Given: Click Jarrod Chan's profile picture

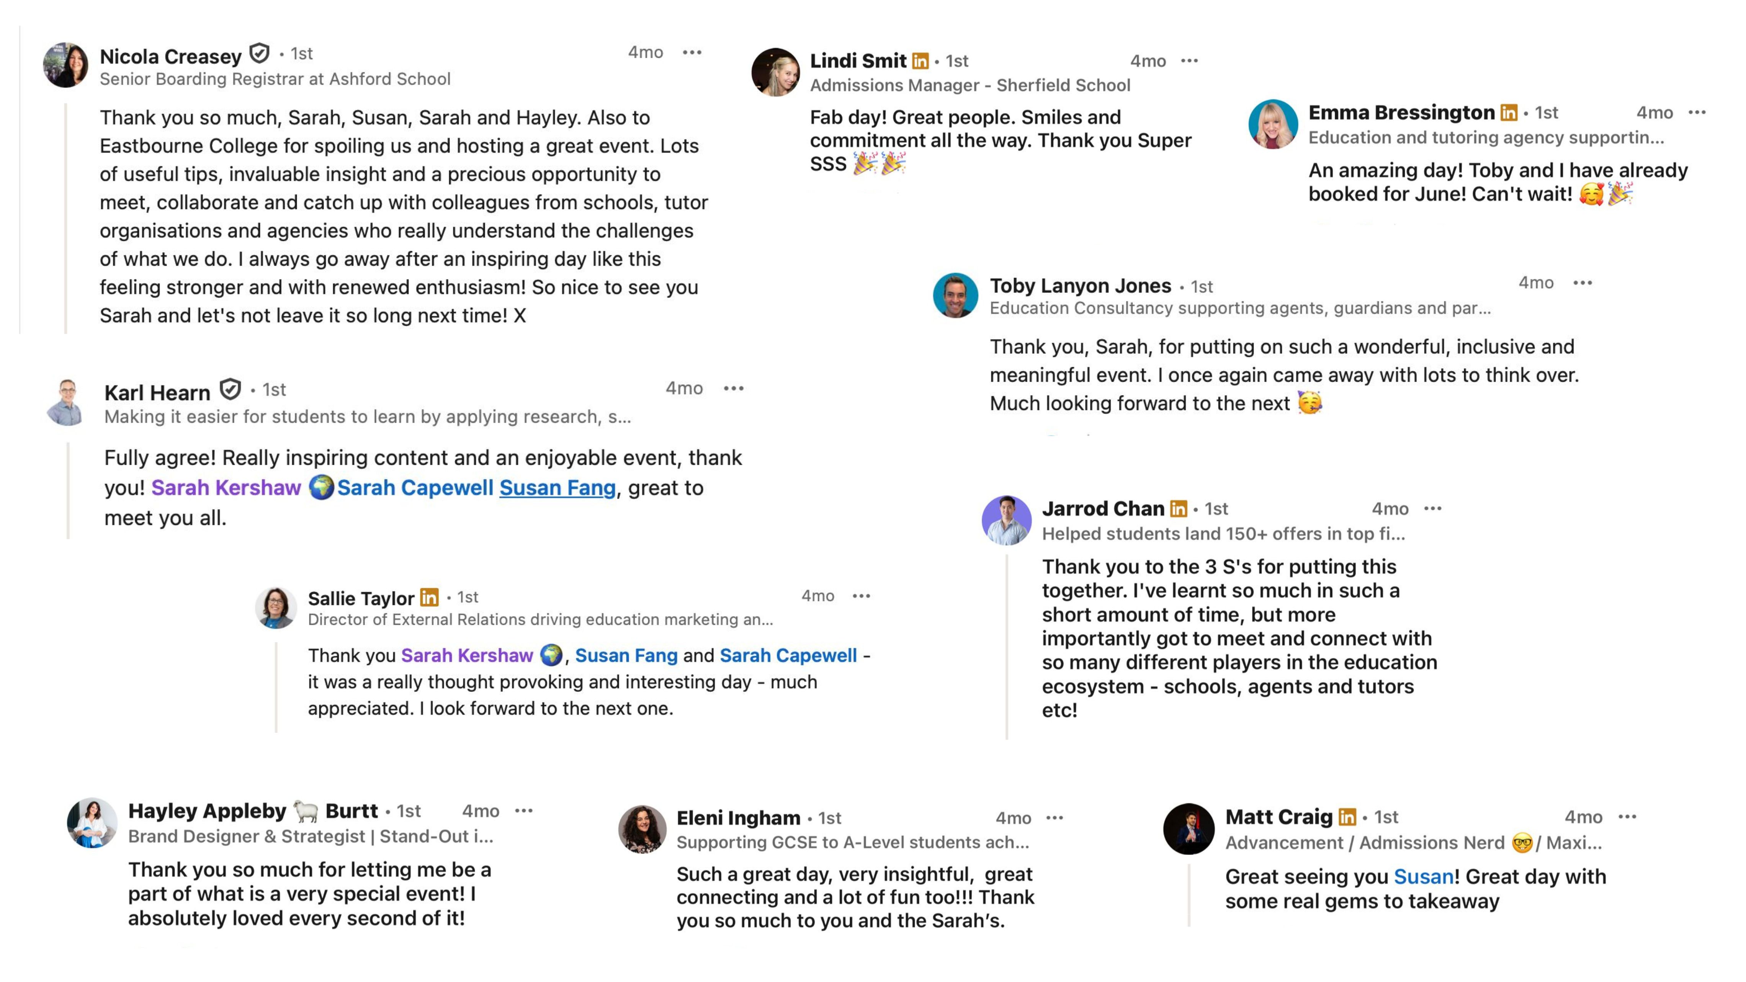Looking at the screenshot, I should click(x=1006, y=521).
